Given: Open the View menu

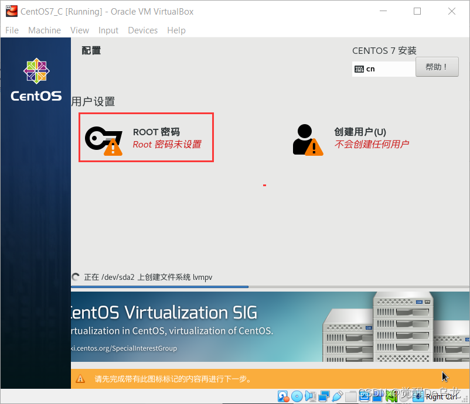Looking at the screenshot, I should click(80, 30).
